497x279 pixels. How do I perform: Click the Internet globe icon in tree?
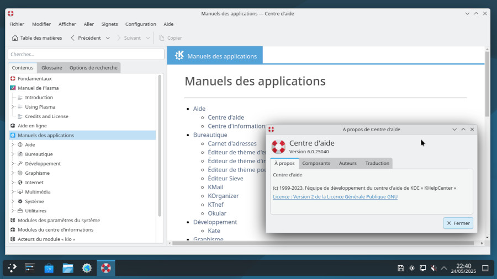(x=20, y=183)
